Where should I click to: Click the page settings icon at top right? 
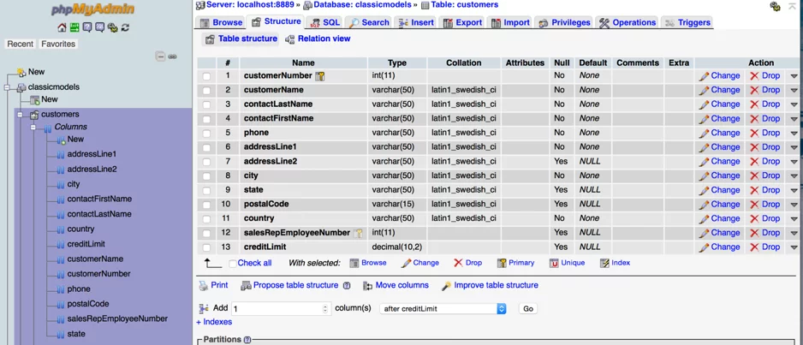775,6
